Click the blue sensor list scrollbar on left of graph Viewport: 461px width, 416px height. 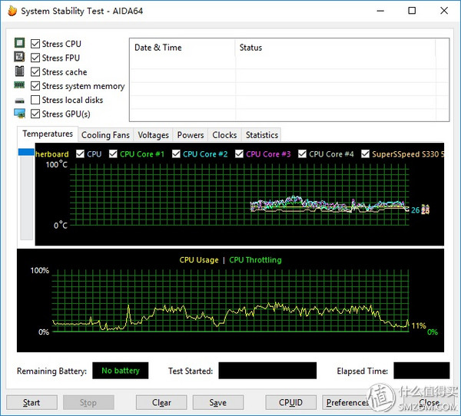[x=26, y=152]
